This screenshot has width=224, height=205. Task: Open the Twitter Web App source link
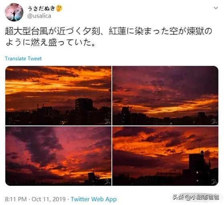94,199
